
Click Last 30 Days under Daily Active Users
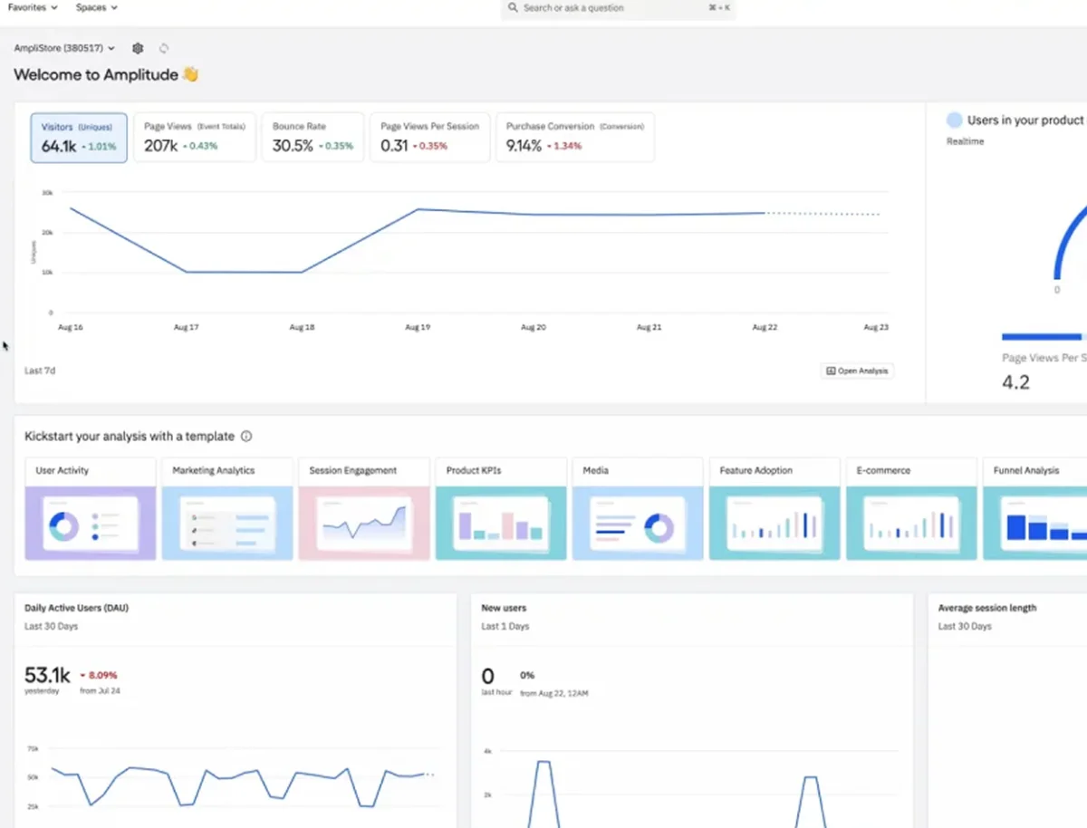[51, 626]
